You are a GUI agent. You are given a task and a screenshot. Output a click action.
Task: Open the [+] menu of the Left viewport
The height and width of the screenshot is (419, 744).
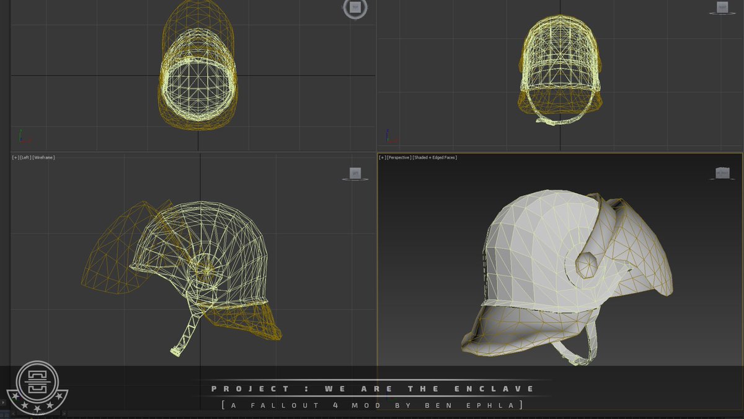click(x=15, y=158)
